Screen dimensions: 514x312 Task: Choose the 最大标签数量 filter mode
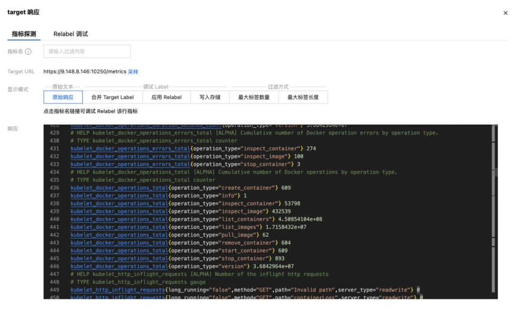point(254,98)
